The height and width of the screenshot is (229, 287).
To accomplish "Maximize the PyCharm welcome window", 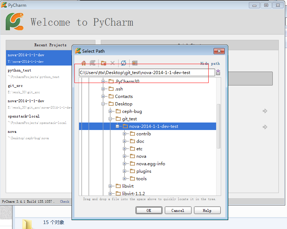I will [266, 5].
